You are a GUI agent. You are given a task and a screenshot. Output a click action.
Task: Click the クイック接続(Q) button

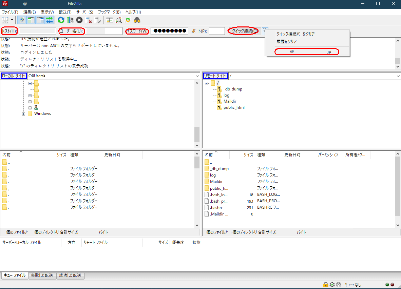(x=245, y=31)
